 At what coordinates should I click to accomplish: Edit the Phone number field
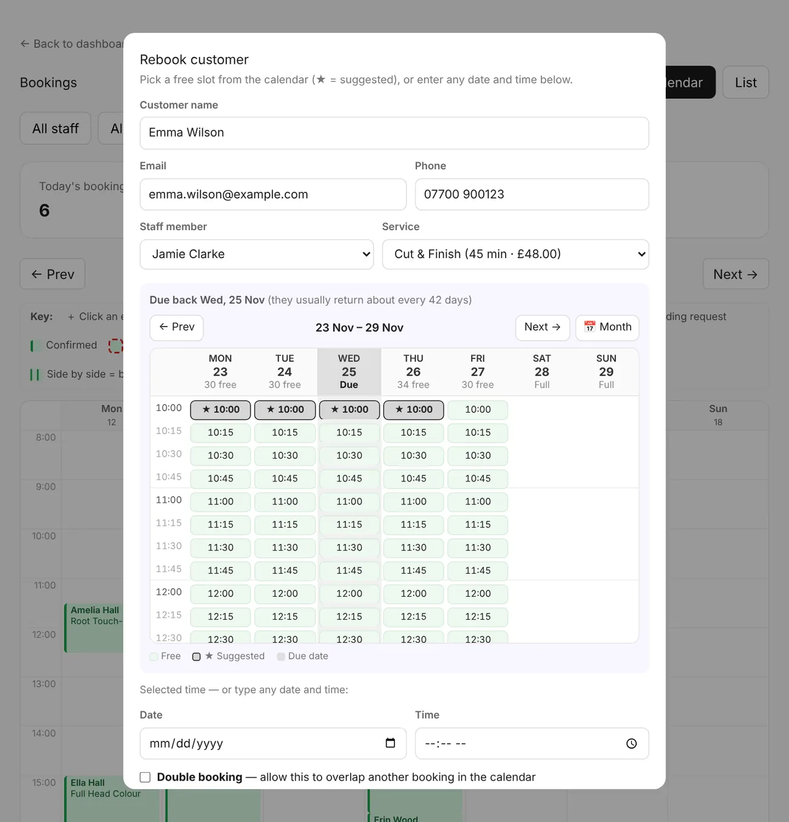532,194
